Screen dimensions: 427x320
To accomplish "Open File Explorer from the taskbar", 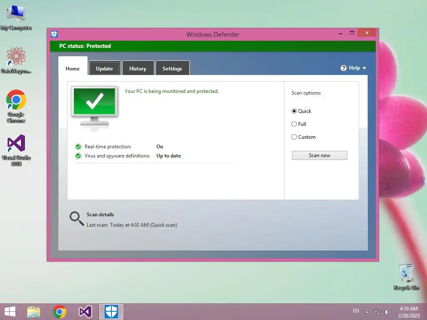I will pyautogui.click(x=33, y=312).
